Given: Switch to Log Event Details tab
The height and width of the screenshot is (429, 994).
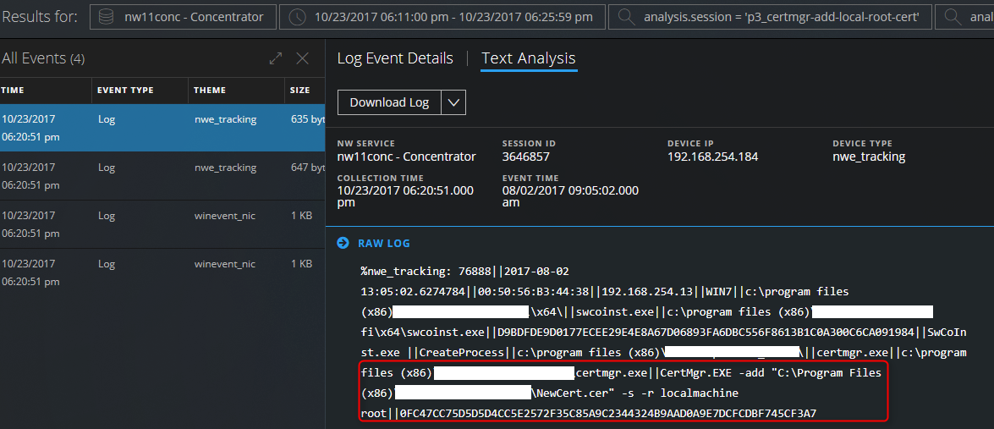Looking at the screenshot, I should (395, 58).
